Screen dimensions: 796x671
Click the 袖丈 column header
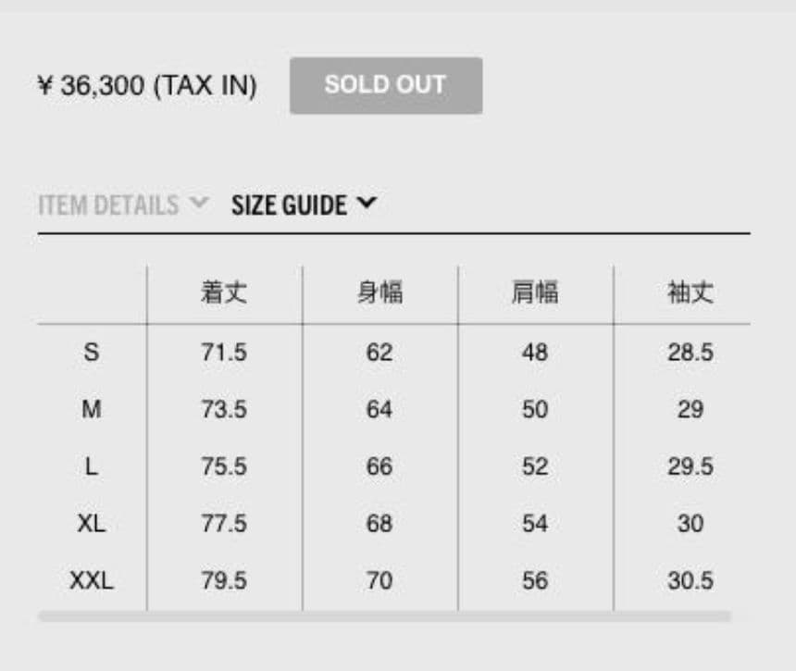[690, 293]
